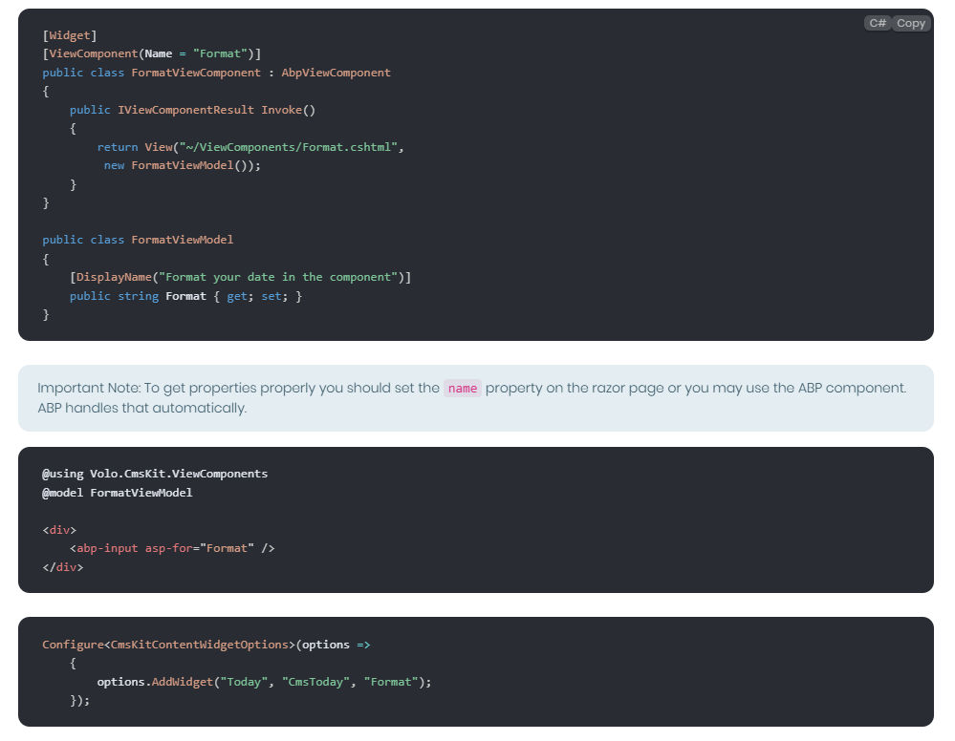The width and height of the screenshot is (955, 741).
Task: Click the C# language badge
Action: point(878,23)
